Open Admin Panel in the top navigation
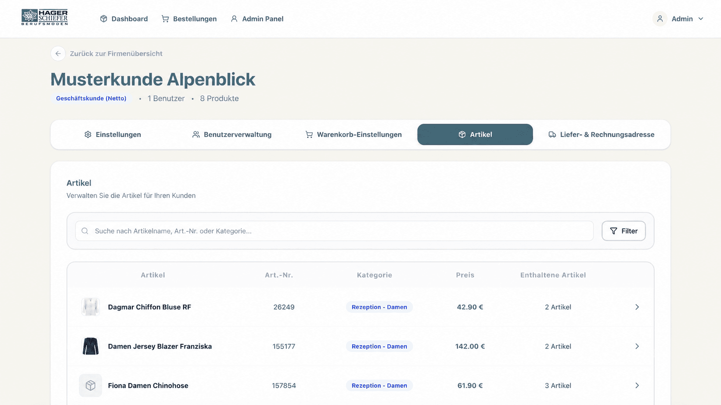The height and width of the screenshot is (405, 721). [257, 19]
